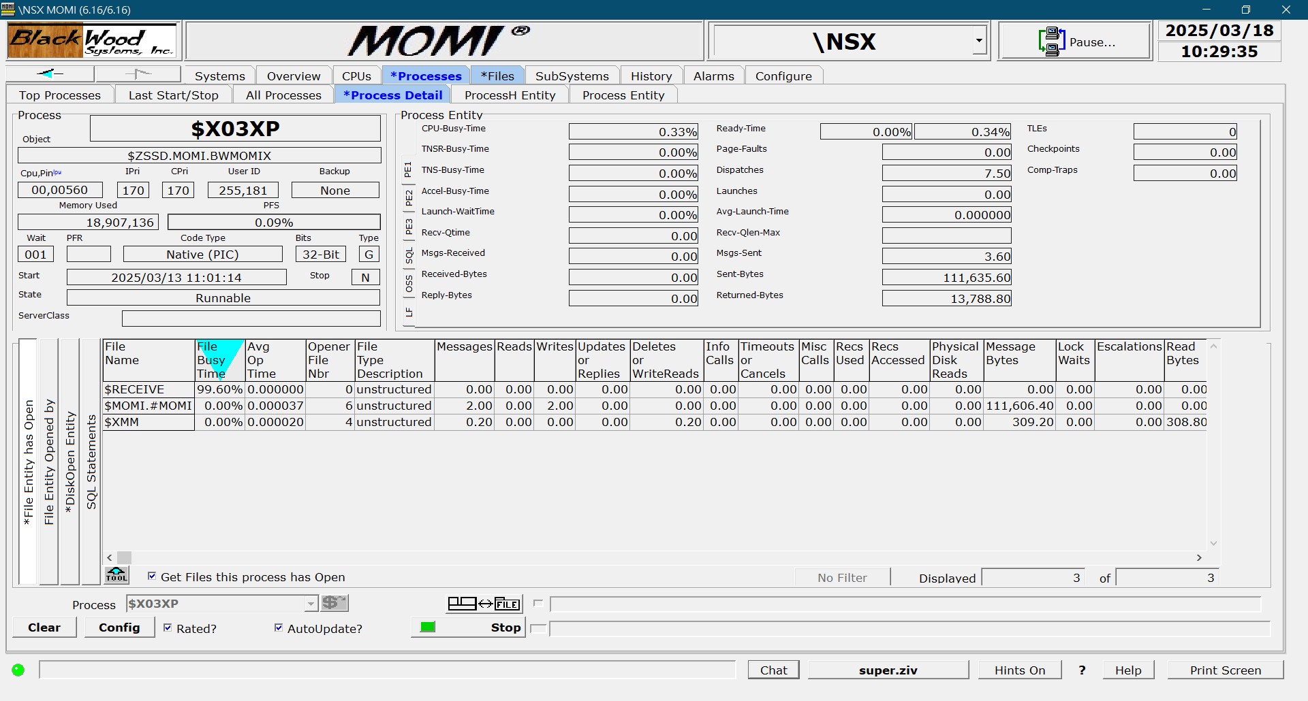Image resolution: width=1308 pixels, height=701 pixels.
Task: Open the SubSystems tab
Action: 572,76
